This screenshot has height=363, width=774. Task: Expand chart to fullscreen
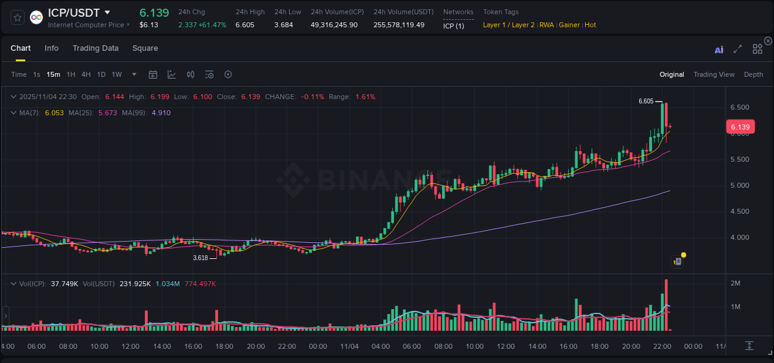[x=737, y=48]
